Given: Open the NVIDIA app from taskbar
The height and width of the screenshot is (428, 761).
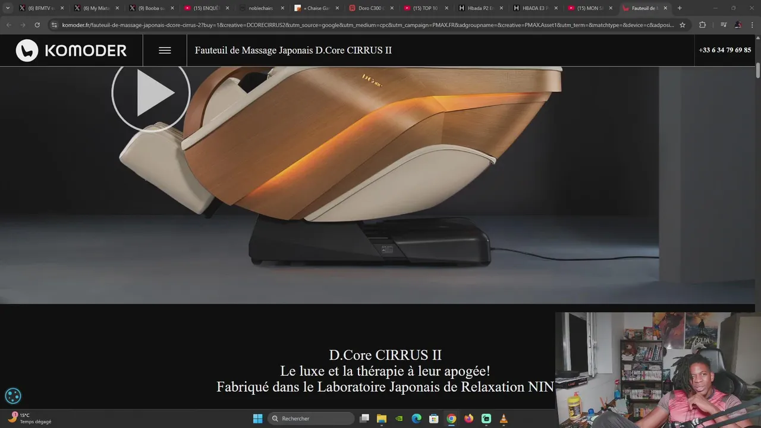Looking at the screenshot, I should tap(400, 418).
